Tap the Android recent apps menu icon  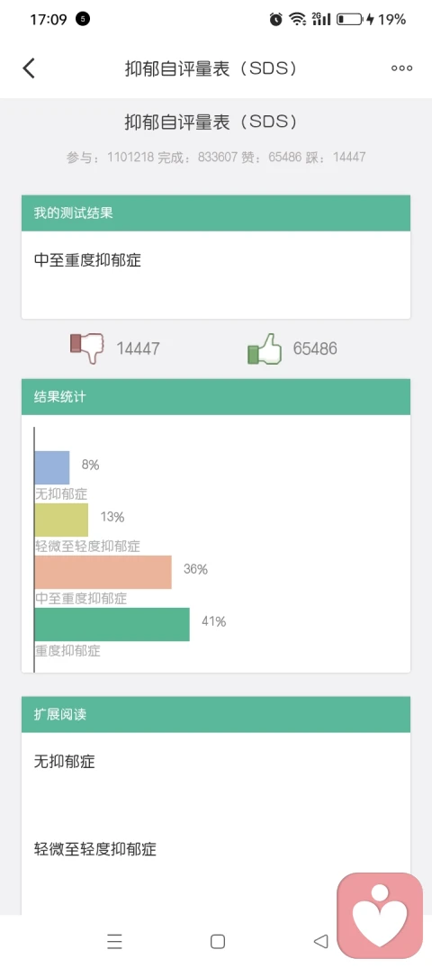click(x=114, y=942)
